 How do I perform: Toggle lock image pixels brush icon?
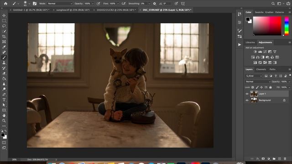[257, 87]
